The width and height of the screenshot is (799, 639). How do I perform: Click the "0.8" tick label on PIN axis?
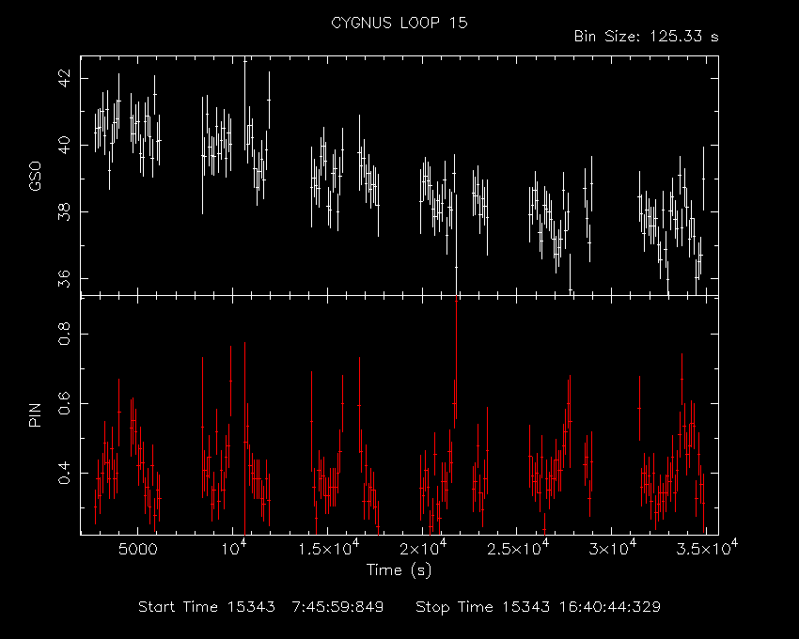click(65, 334)
